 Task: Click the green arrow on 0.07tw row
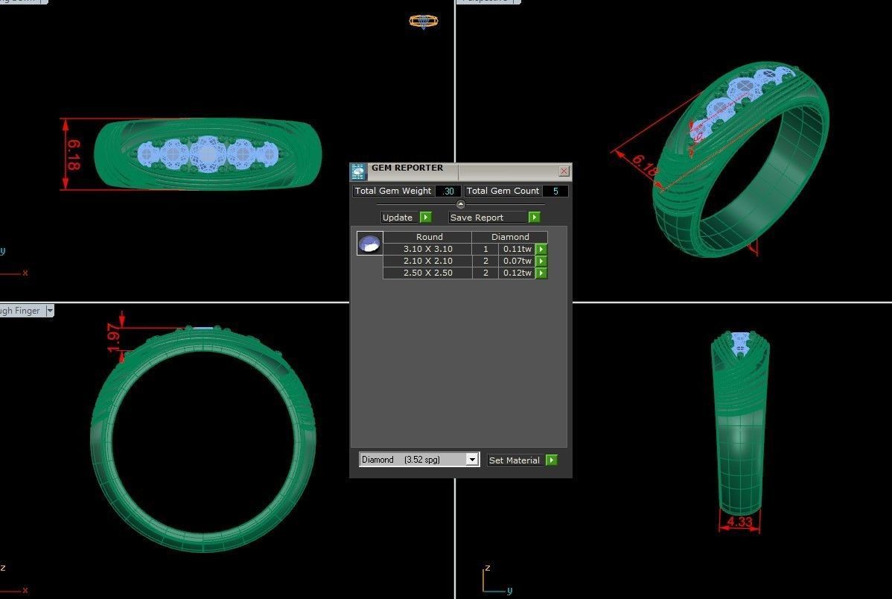[541, 261]
